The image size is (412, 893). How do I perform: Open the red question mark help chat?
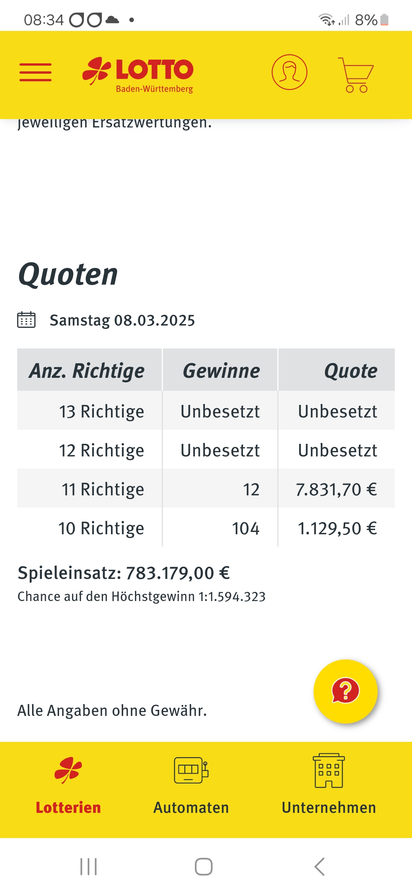coord(346,692)
